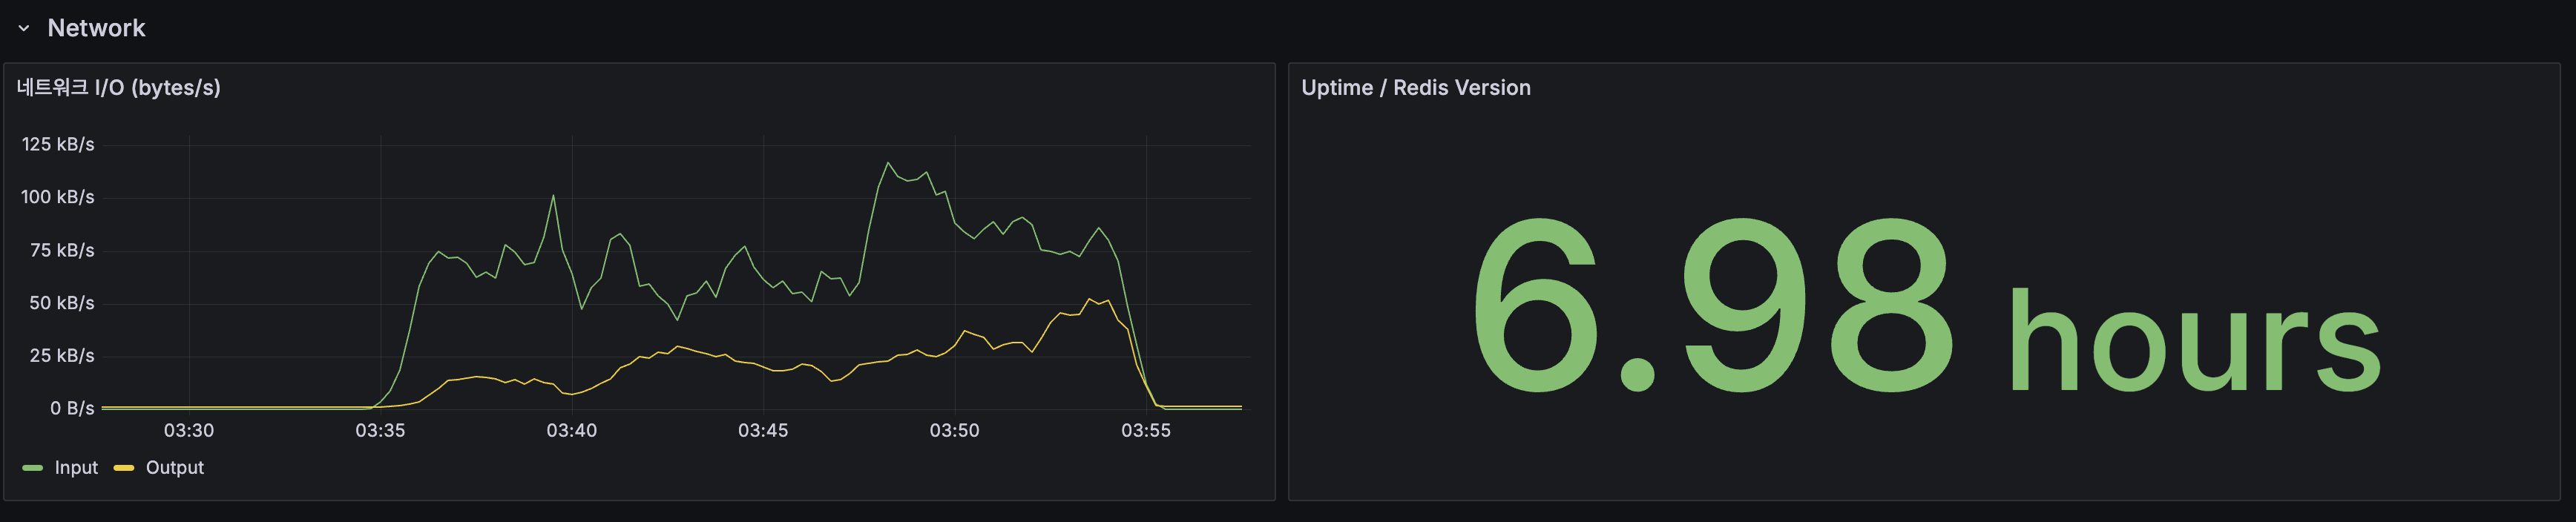Click the 네트워크 I/O (bytes/s) panel header

pos(120,88)
